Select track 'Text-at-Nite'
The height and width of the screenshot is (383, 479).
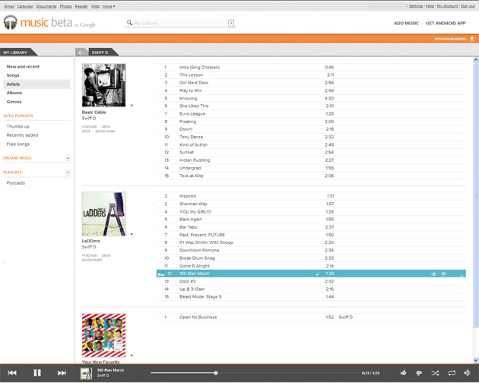(x=311, y=176)
